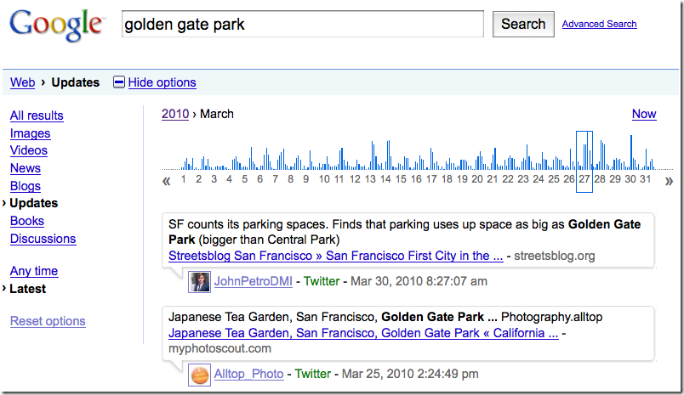The width and height of the screenshot is (684, 395).
Task: Open the Advanced Search link
Action: 600,24
